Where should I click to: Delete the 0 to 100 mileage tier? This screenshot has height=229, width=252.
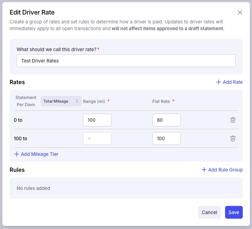coord(233,120)
